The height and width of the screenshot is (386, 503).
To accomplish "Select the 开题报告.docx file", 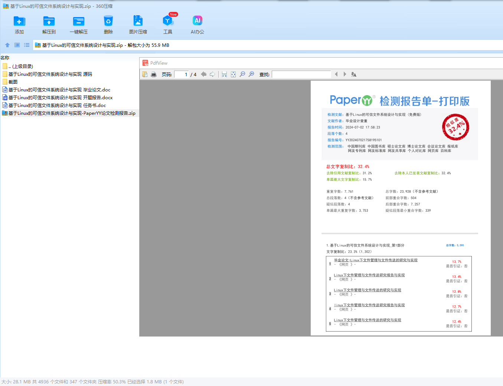I will point(58,97).
